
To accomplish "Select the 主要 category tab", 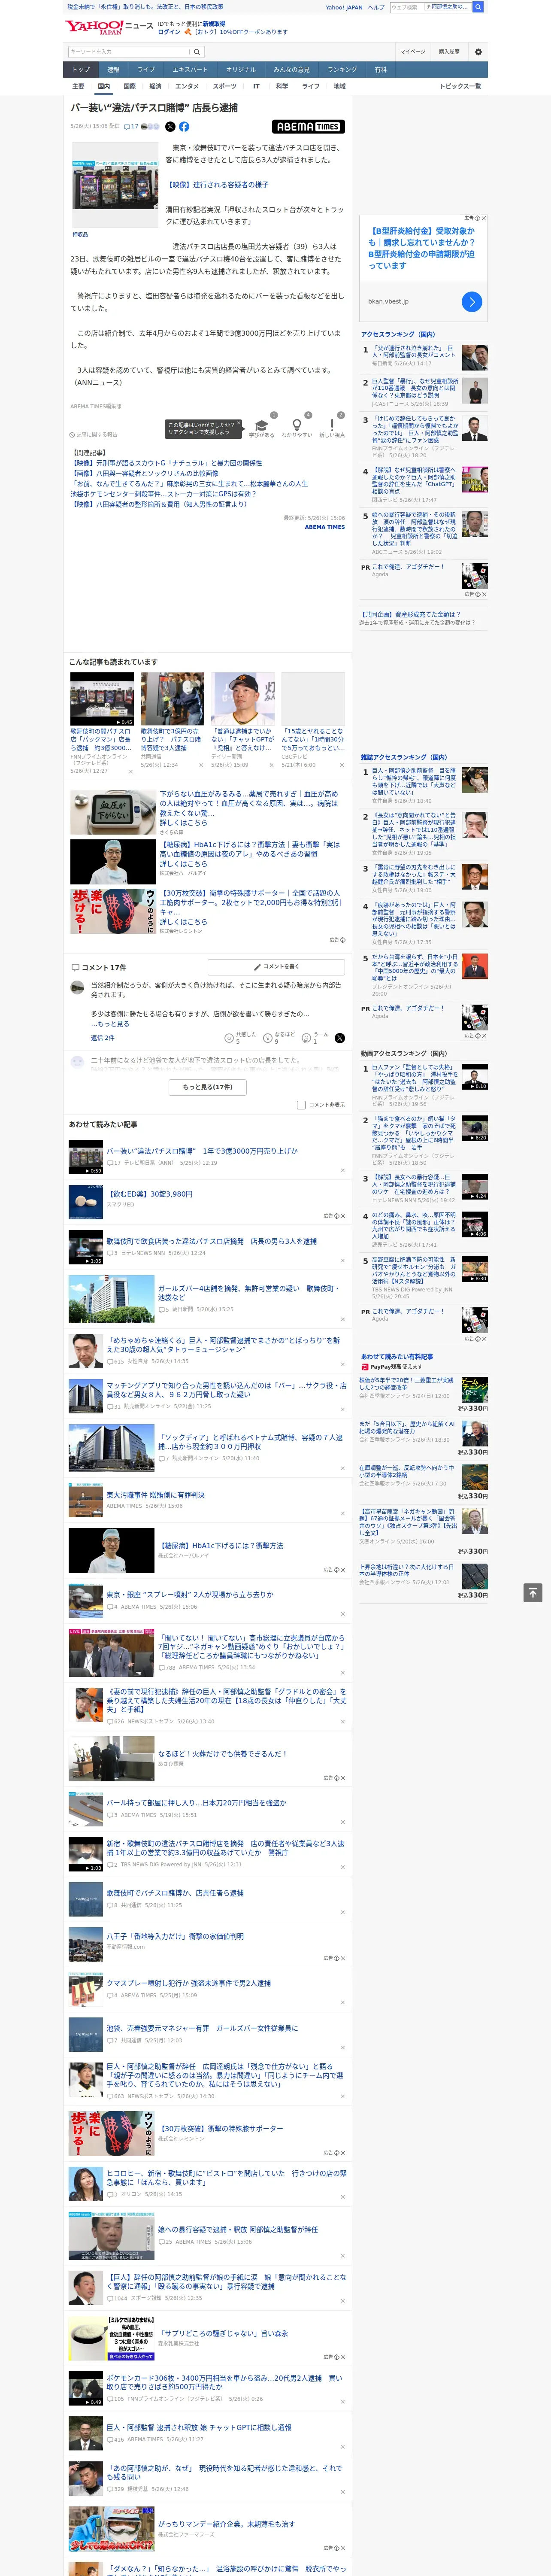I will point(78,86).
